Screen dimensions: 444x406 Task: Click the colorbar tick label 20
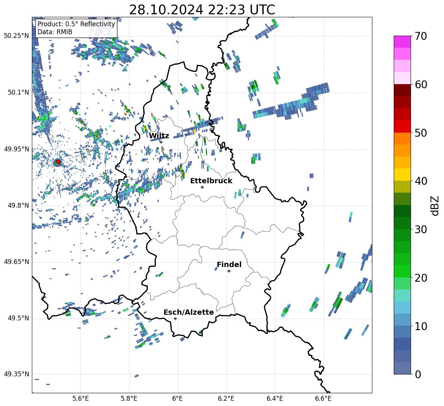(421, 278)
